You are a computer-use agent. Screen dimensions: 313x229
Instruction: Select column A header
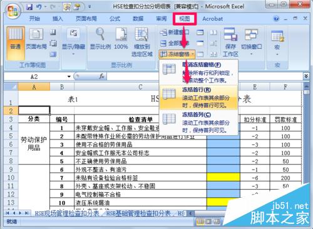pos(34,86)
